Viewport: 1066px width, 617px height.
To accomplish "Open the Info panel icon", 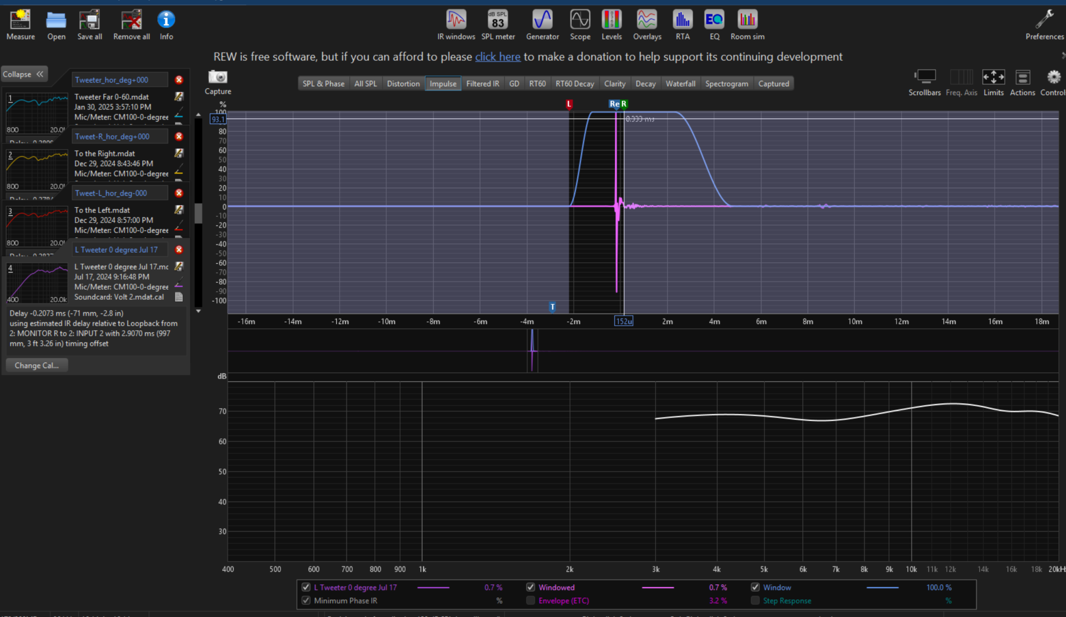I will point(166,24).
